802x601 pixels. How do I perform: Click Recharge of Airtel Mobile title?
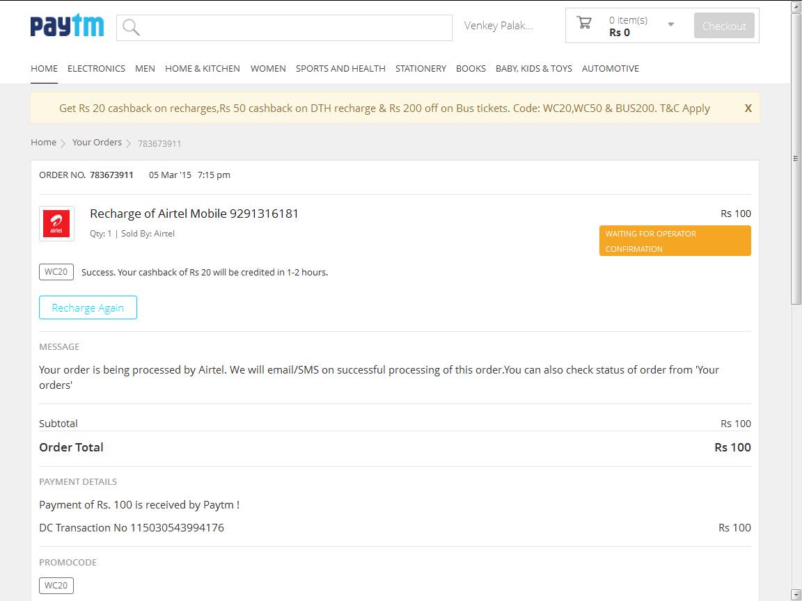point(194,214)
